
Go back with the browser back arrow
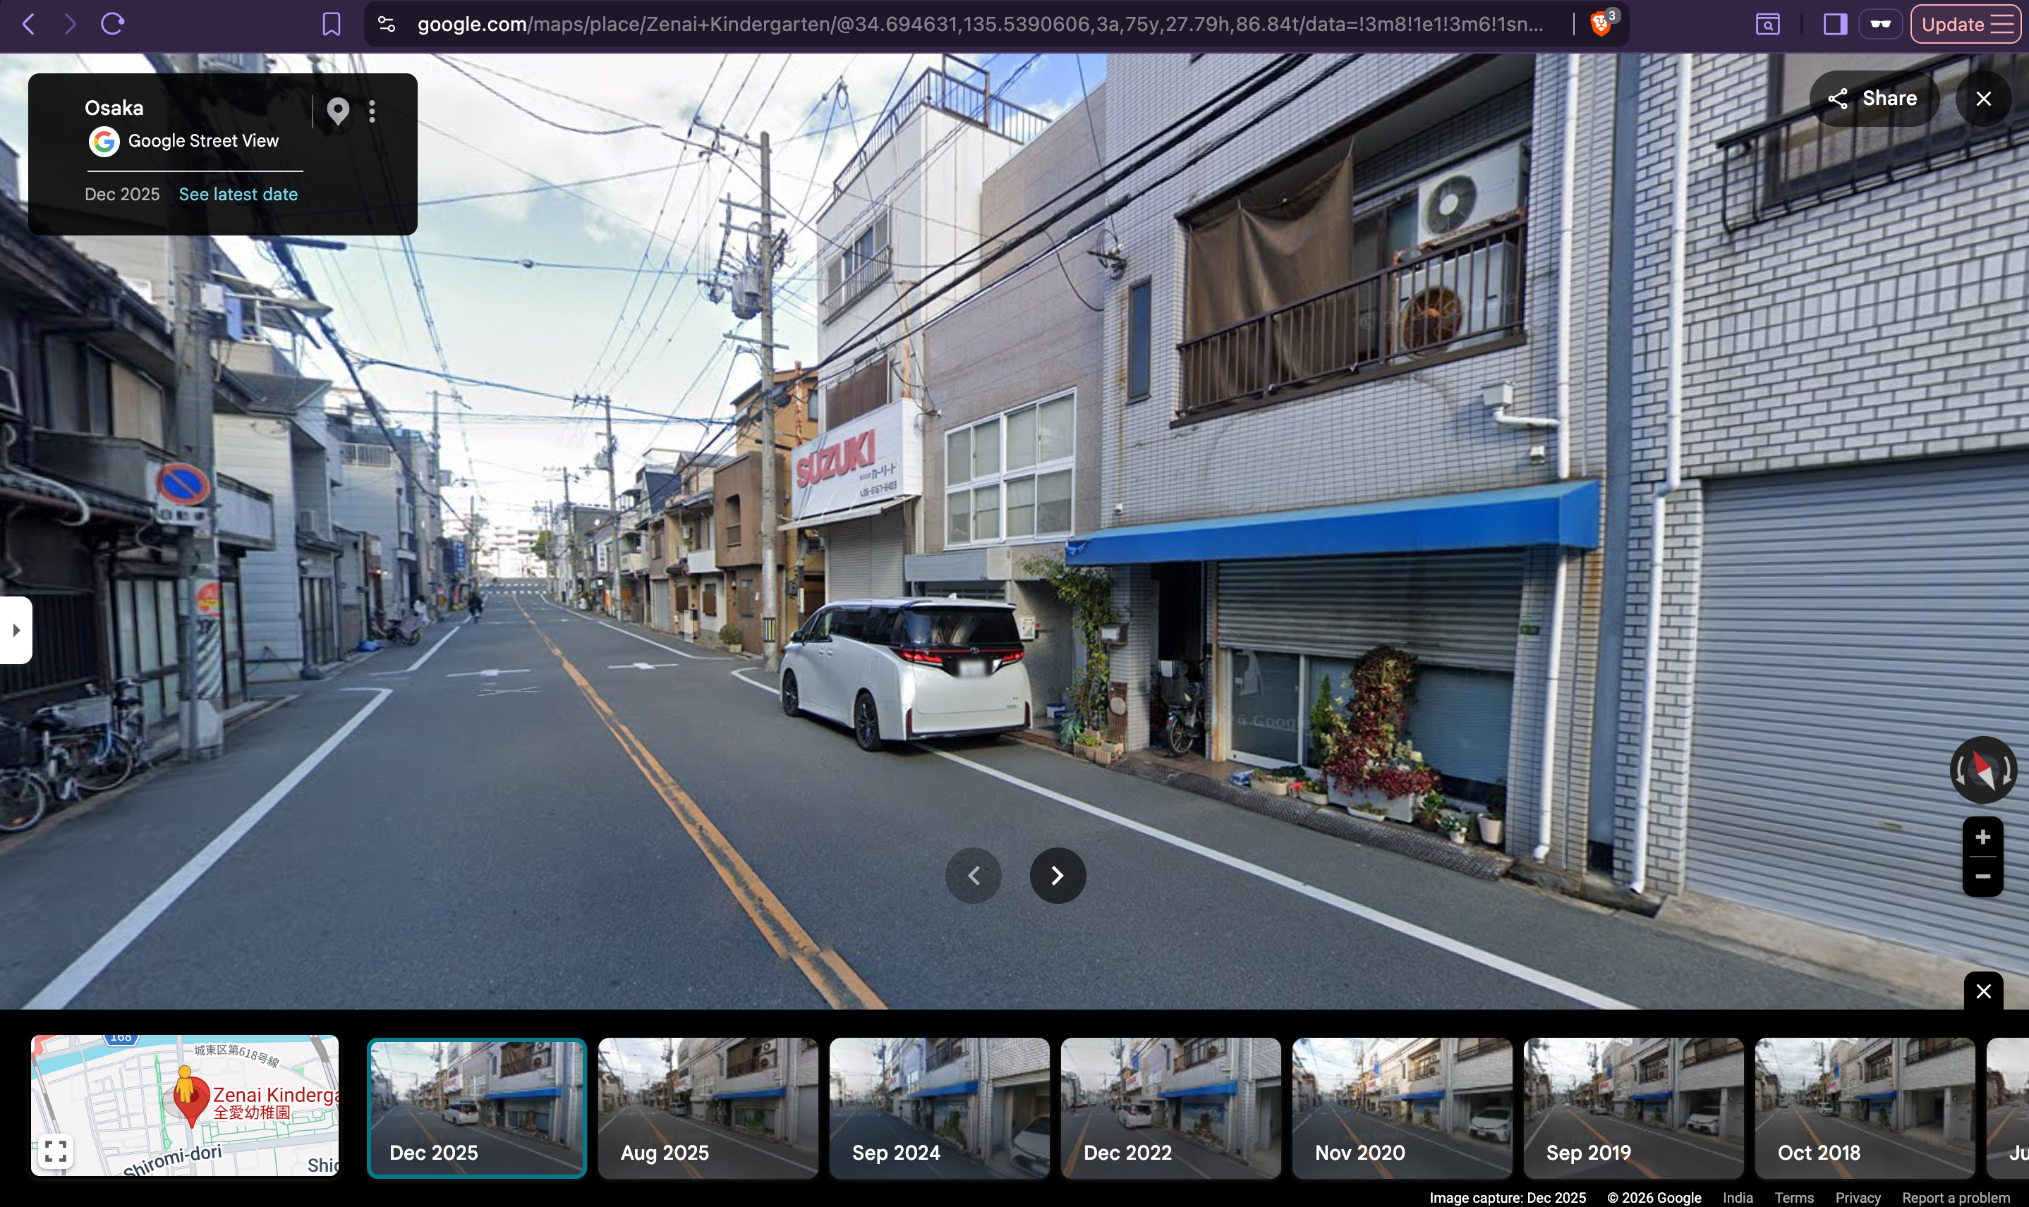click(28, 23)
